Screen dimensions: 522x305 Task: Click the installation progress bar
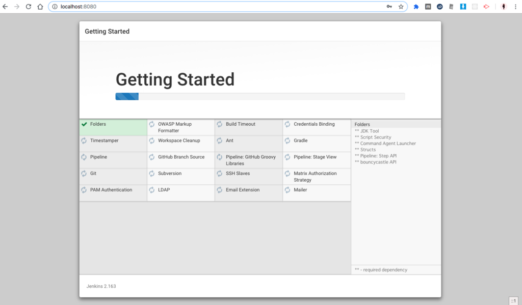pyautogui.click(x=260, y=96)
